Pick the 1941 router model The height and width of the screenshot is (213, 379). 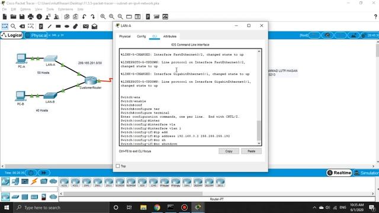[86, 183]
